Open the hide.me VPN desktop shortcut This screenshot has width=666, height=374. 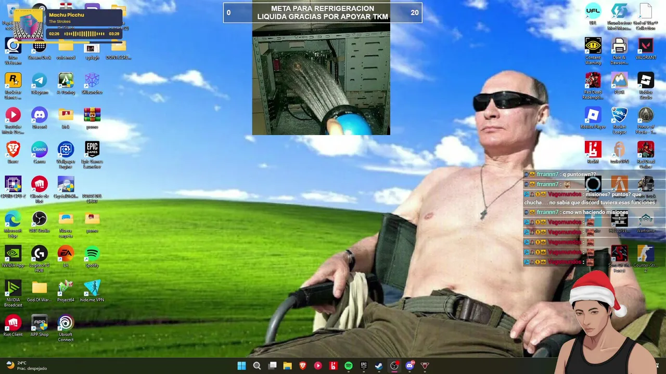tap(92, 292)
